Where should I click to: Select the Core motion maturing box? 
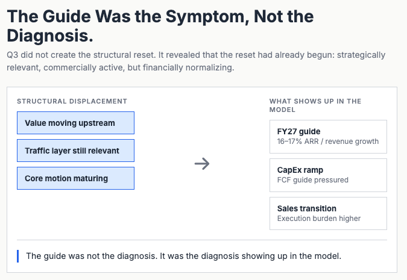click(75, 178)
